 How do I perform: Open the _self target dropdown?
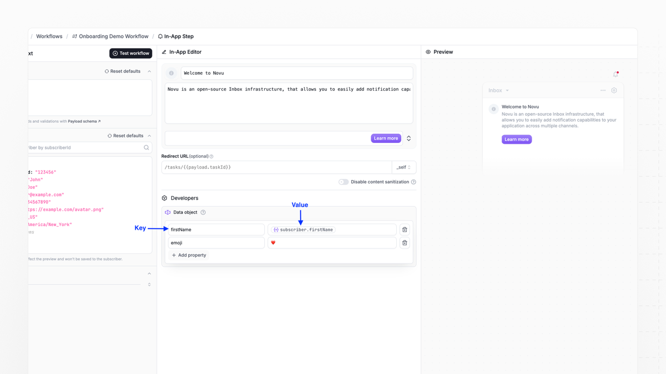(404, 167)
